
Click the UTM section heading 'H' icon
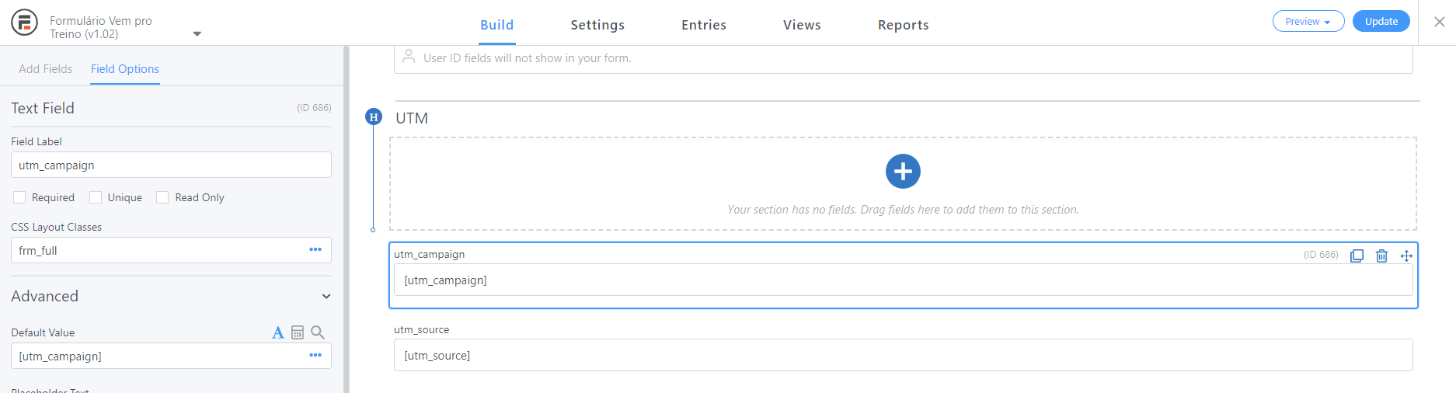(374, 117)
